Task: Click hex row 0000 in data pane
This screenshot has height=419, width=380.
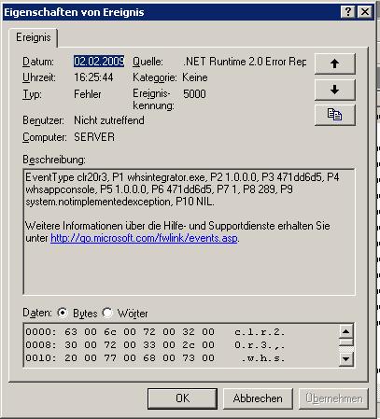Action: coord(155,332)
